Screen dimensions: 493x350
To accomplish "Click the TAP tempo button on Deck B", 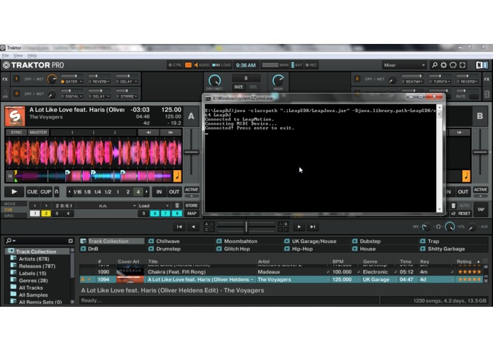I will click(481, 210).
